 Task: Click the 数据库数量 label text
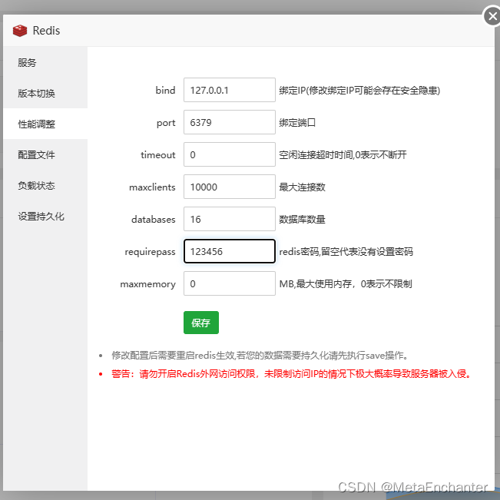point(302,219)
